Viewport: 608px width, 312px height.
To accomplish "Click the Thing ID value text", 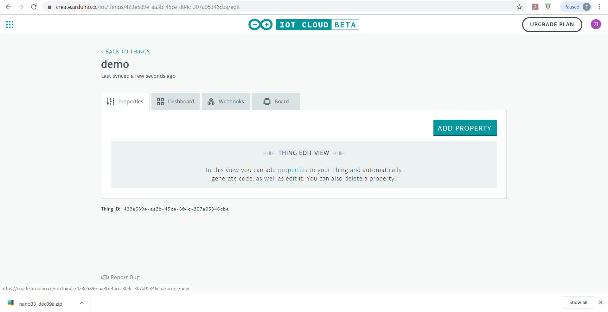I will (176, 209).
